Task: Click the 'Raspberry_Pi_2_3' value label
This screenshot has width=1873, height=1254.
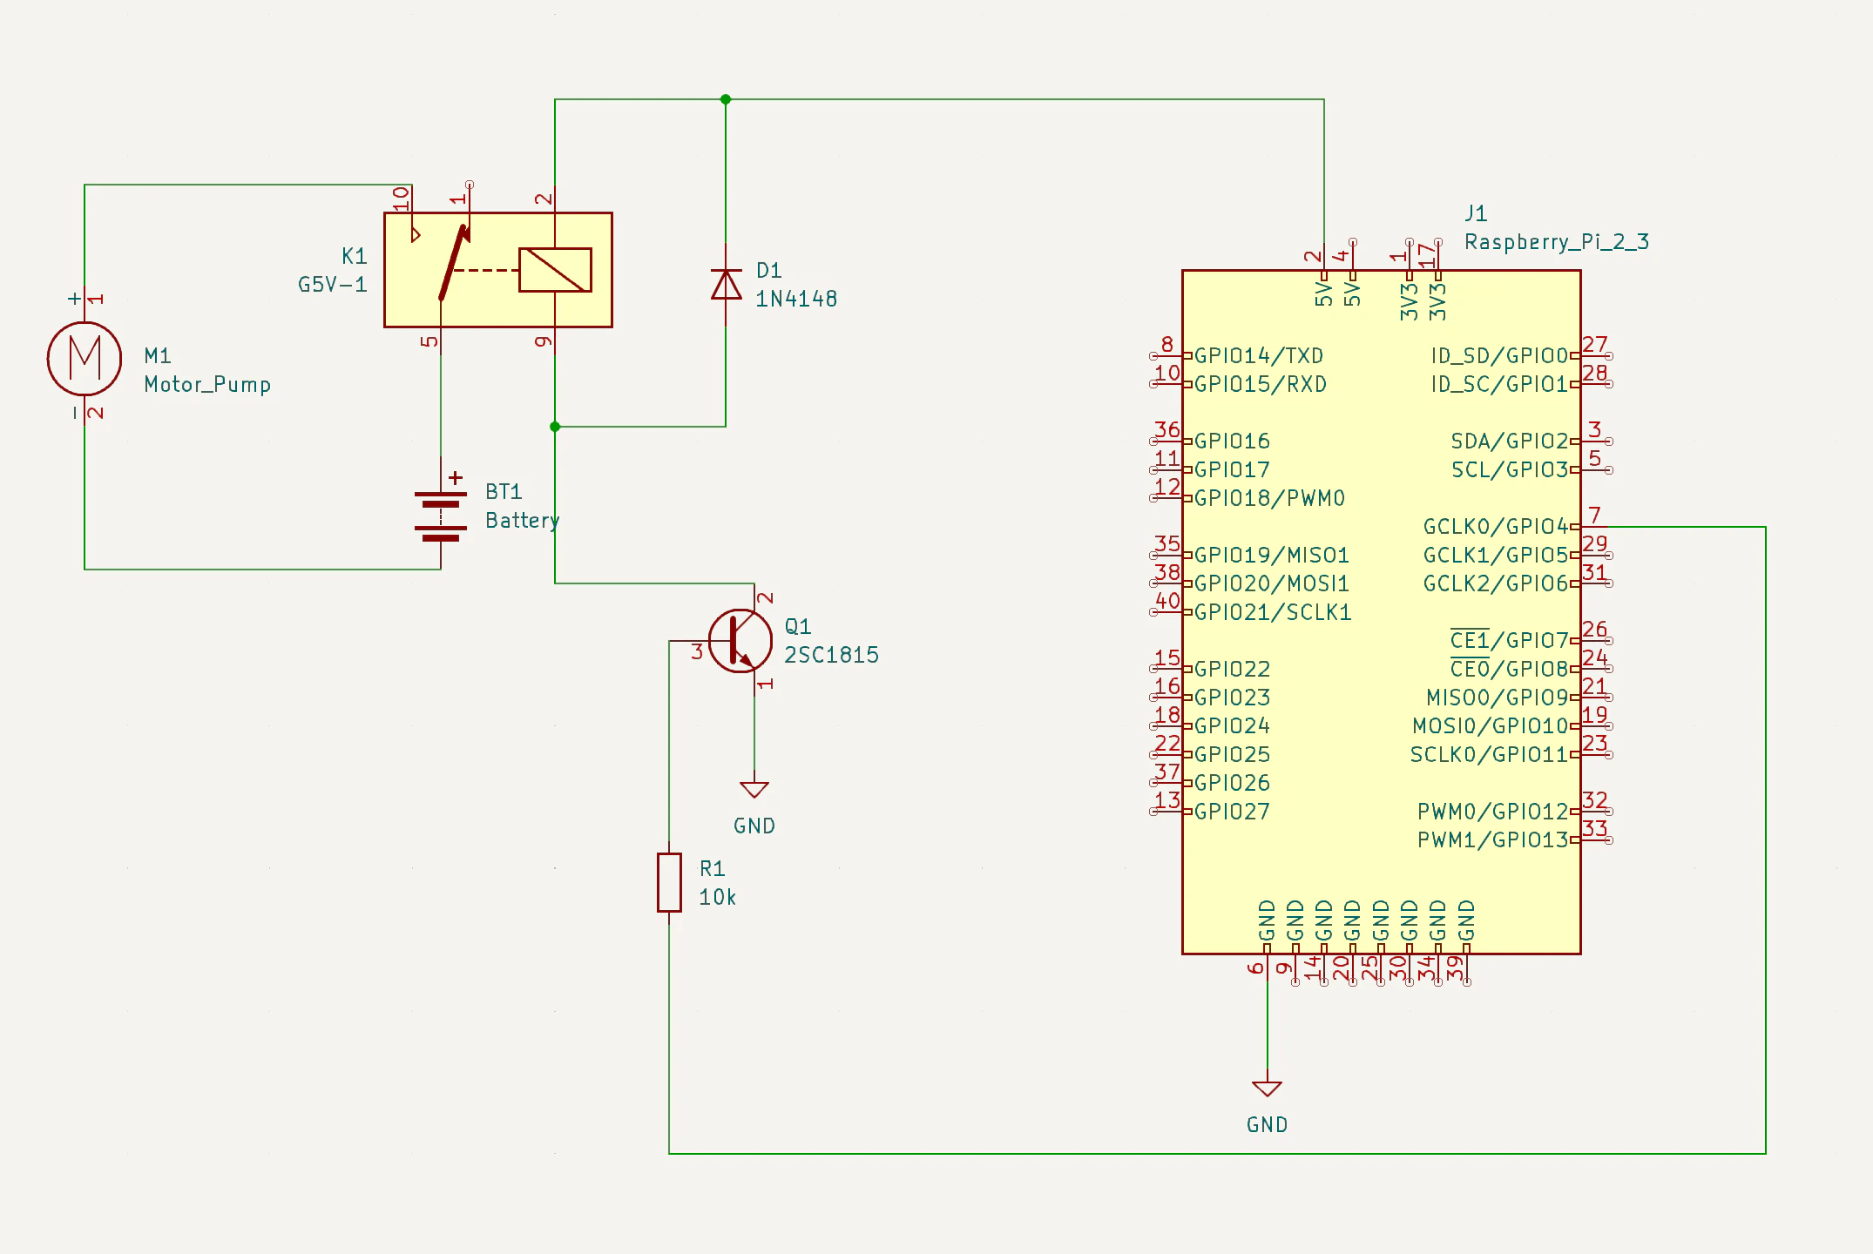Action: tap(1557, 241)
